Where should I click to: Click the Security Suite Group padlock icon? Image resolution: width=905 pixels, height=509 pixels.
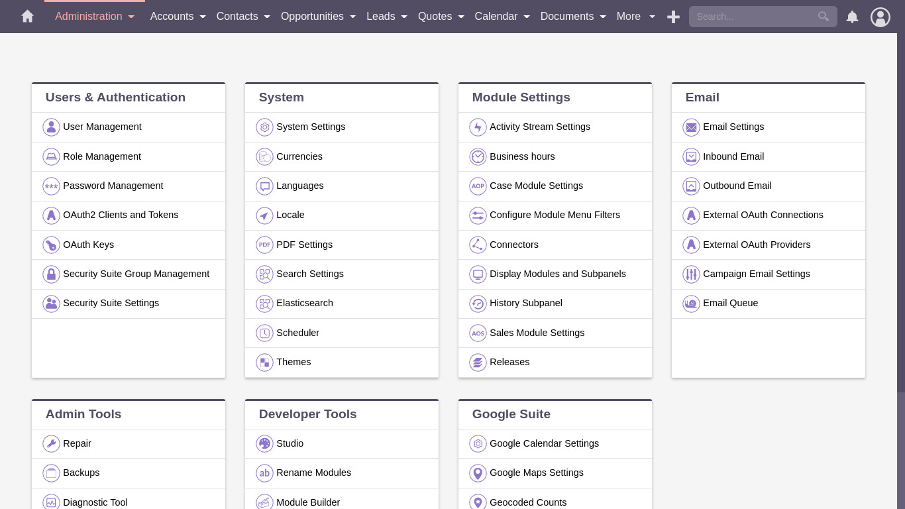click(51, 274)
